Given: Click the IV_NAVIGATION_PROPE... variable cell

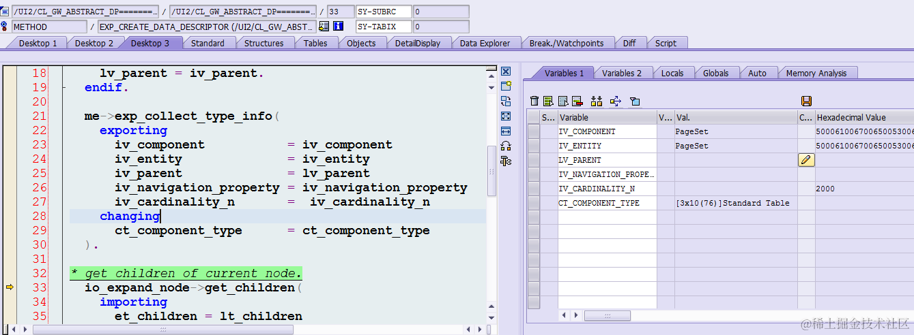Looking at the screenshot, I should 608,174.
